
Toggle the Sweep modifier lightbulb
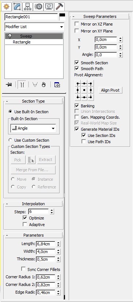pyautogui.click(x=10, y=36)
